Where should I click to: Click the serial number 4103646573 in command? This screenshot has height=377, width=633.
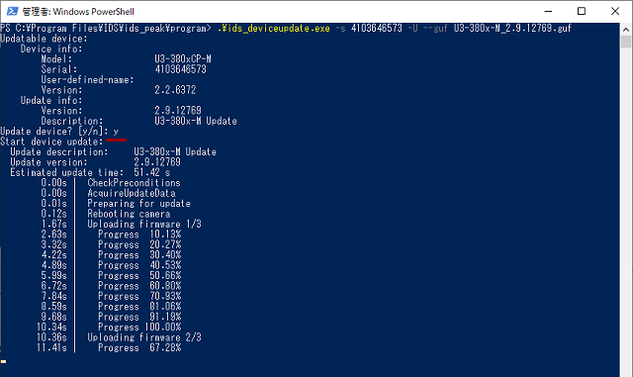point(376,29)
